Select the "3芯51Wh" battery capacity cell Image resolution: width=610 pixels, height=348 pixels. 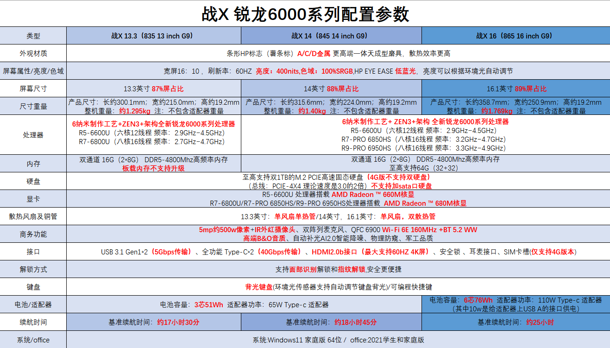244,304
